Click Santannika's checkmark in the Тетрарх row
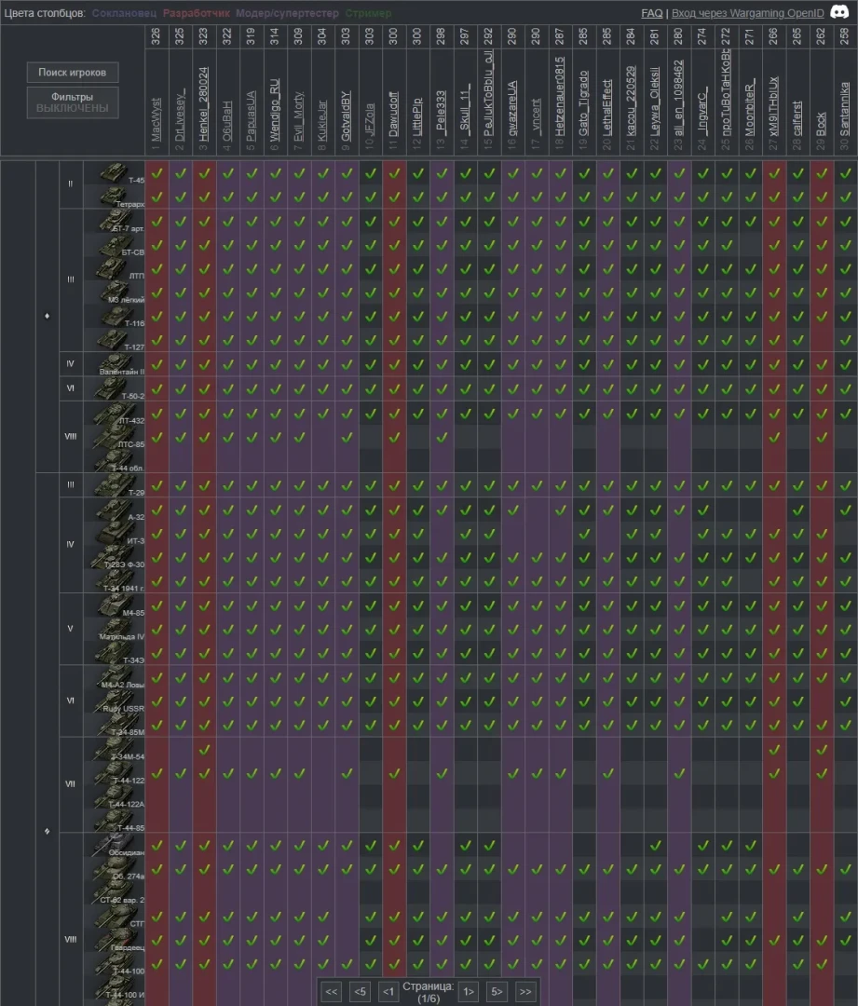The image size is (858, 1006). 845,197
